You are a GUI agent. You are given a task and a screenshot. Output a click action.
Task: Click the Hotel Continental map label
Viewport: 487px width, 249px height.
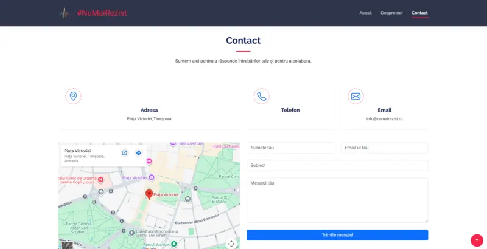pos(226,146)
